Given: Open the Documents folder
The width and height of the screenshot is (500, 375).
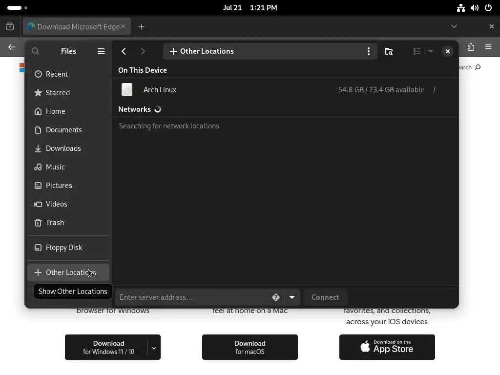Looking at the screenshot, I should pos(68,130).
